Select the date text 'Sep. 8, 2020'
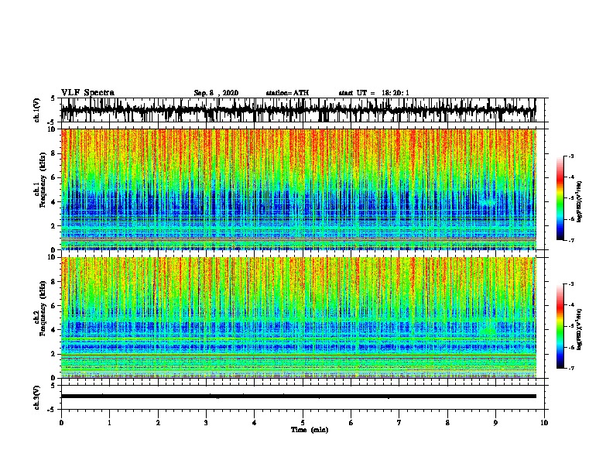The width and height of the screenshot is (613, 474). pos(216,93)
